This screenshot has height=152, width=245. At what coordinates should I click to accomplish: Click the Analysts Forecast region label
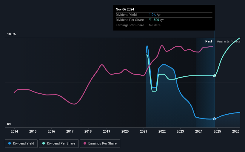click(228, 41)
